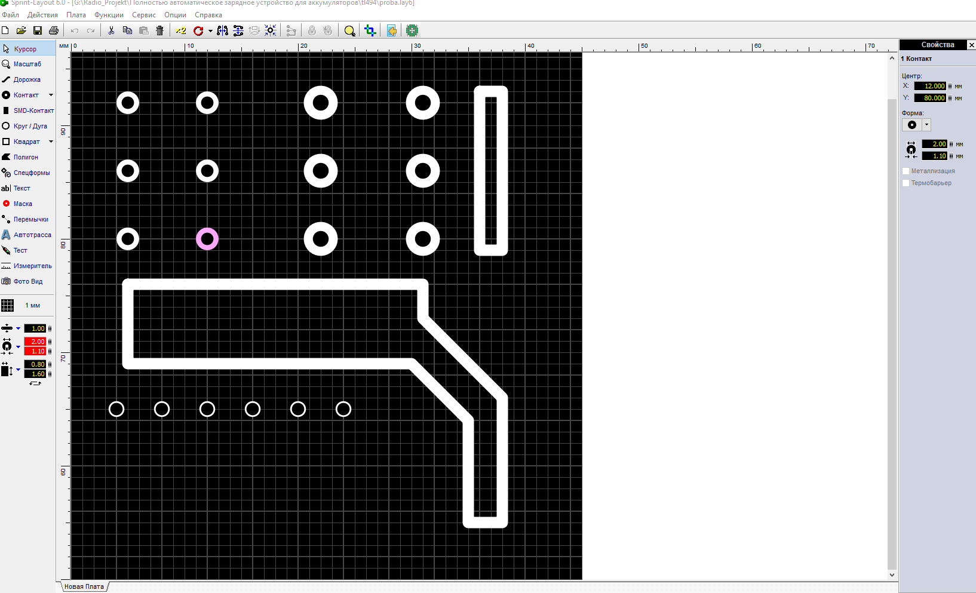Select the Масштаб zoom tool
Screen dimensions: 976x593
(27, 64)
